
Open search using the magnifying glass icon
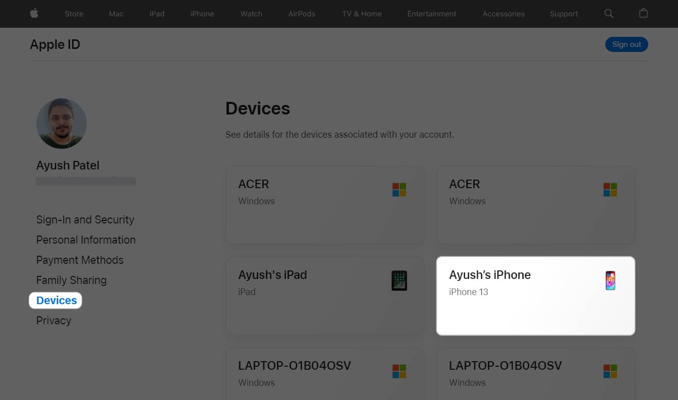(609, 14)
